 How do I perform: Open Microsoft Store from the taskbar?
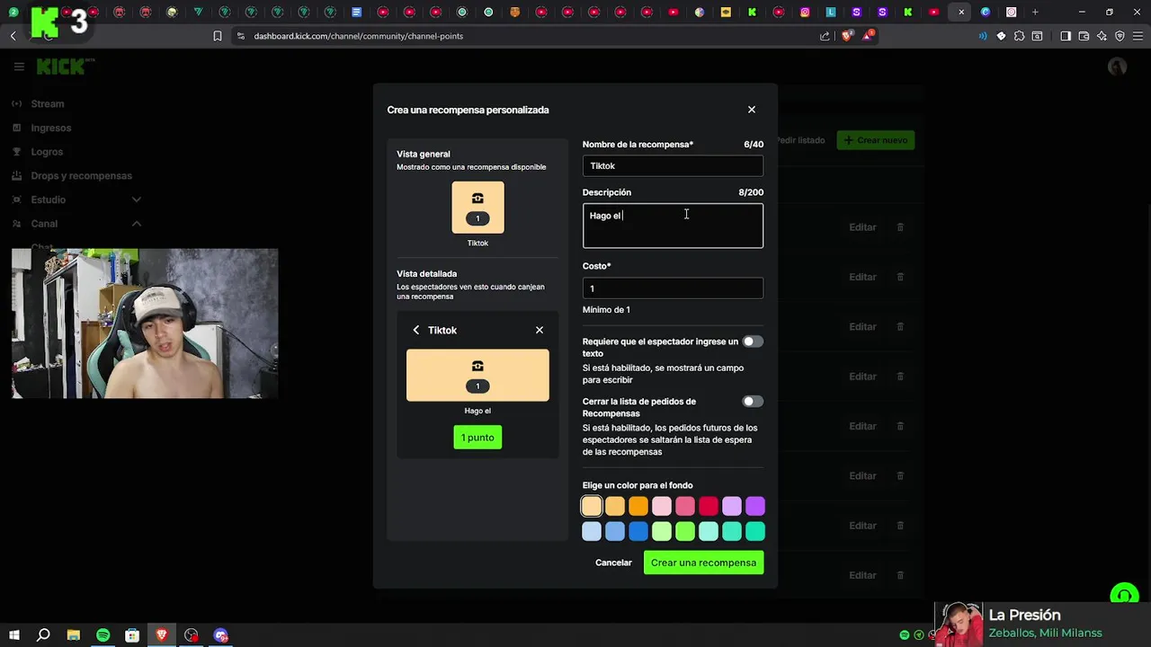point(132,635)
